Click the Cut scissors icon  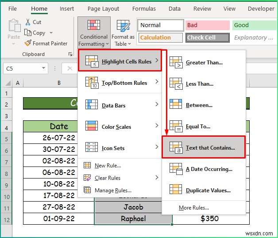click(28, 22)
